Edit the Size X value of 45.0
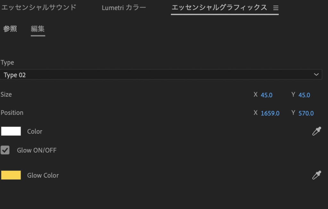328x209 pixels. click(267, 95)
